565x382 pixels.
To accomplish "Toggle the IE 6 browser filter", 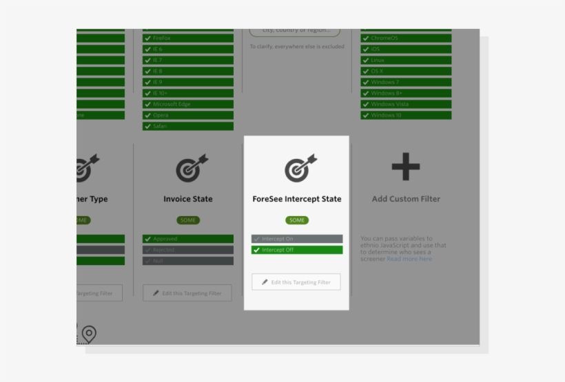I will 187,49.
